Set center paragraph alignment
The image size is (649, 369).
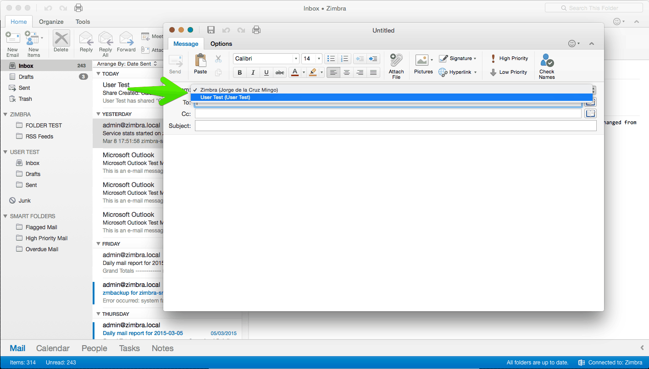pos(347,72)
